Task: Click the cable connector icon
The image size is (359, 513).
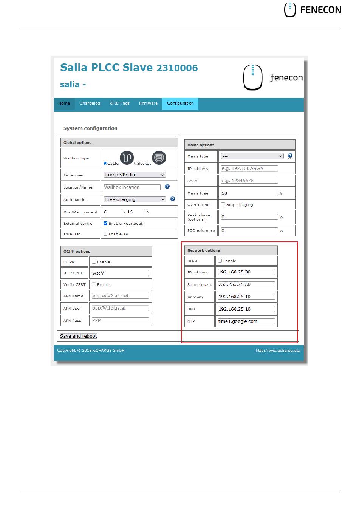Action: coord(127,158)
